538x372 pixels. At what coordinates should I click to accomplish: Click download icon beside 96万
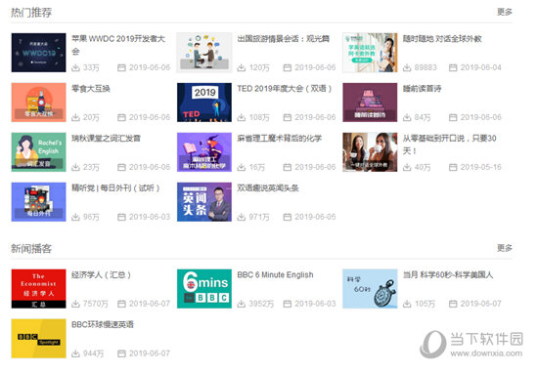pos(75,217)
